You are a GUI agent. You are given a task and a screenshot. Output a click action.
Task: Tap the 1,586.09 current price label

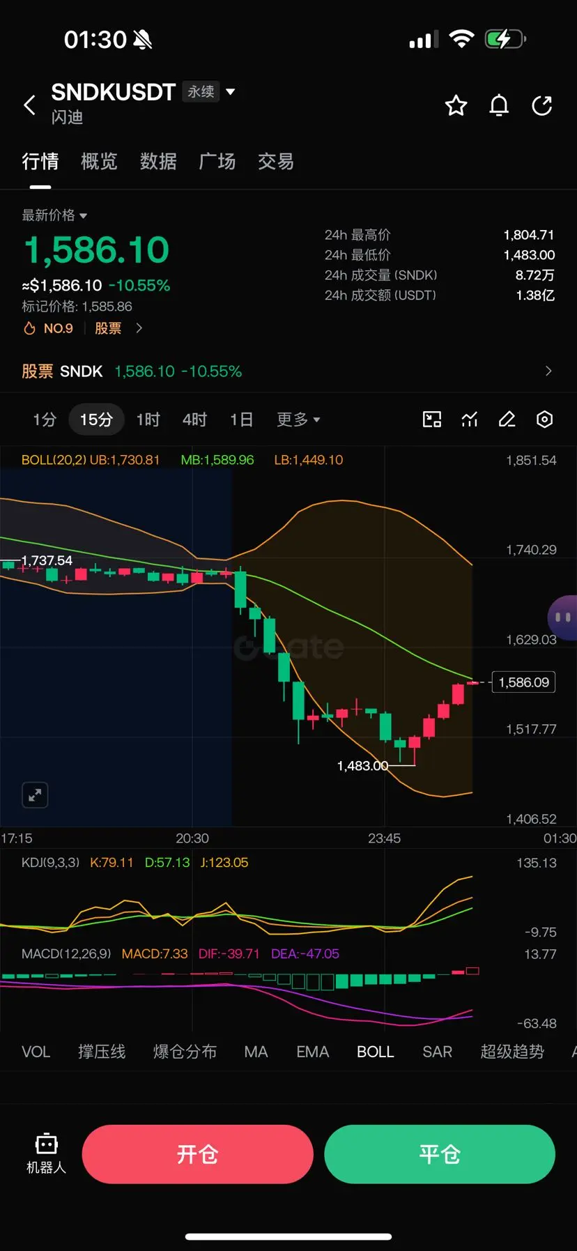(x=524, y=682)
